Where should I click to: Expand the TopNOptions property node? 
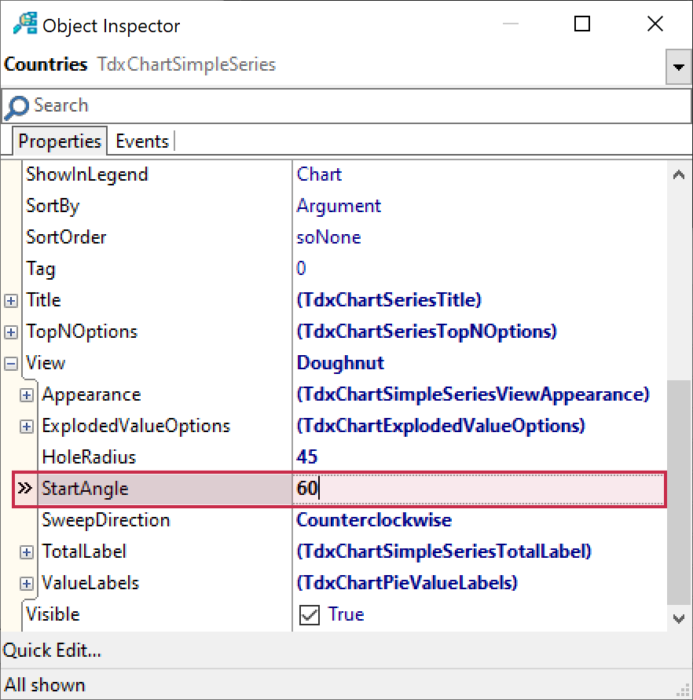[x=11, y=332]
